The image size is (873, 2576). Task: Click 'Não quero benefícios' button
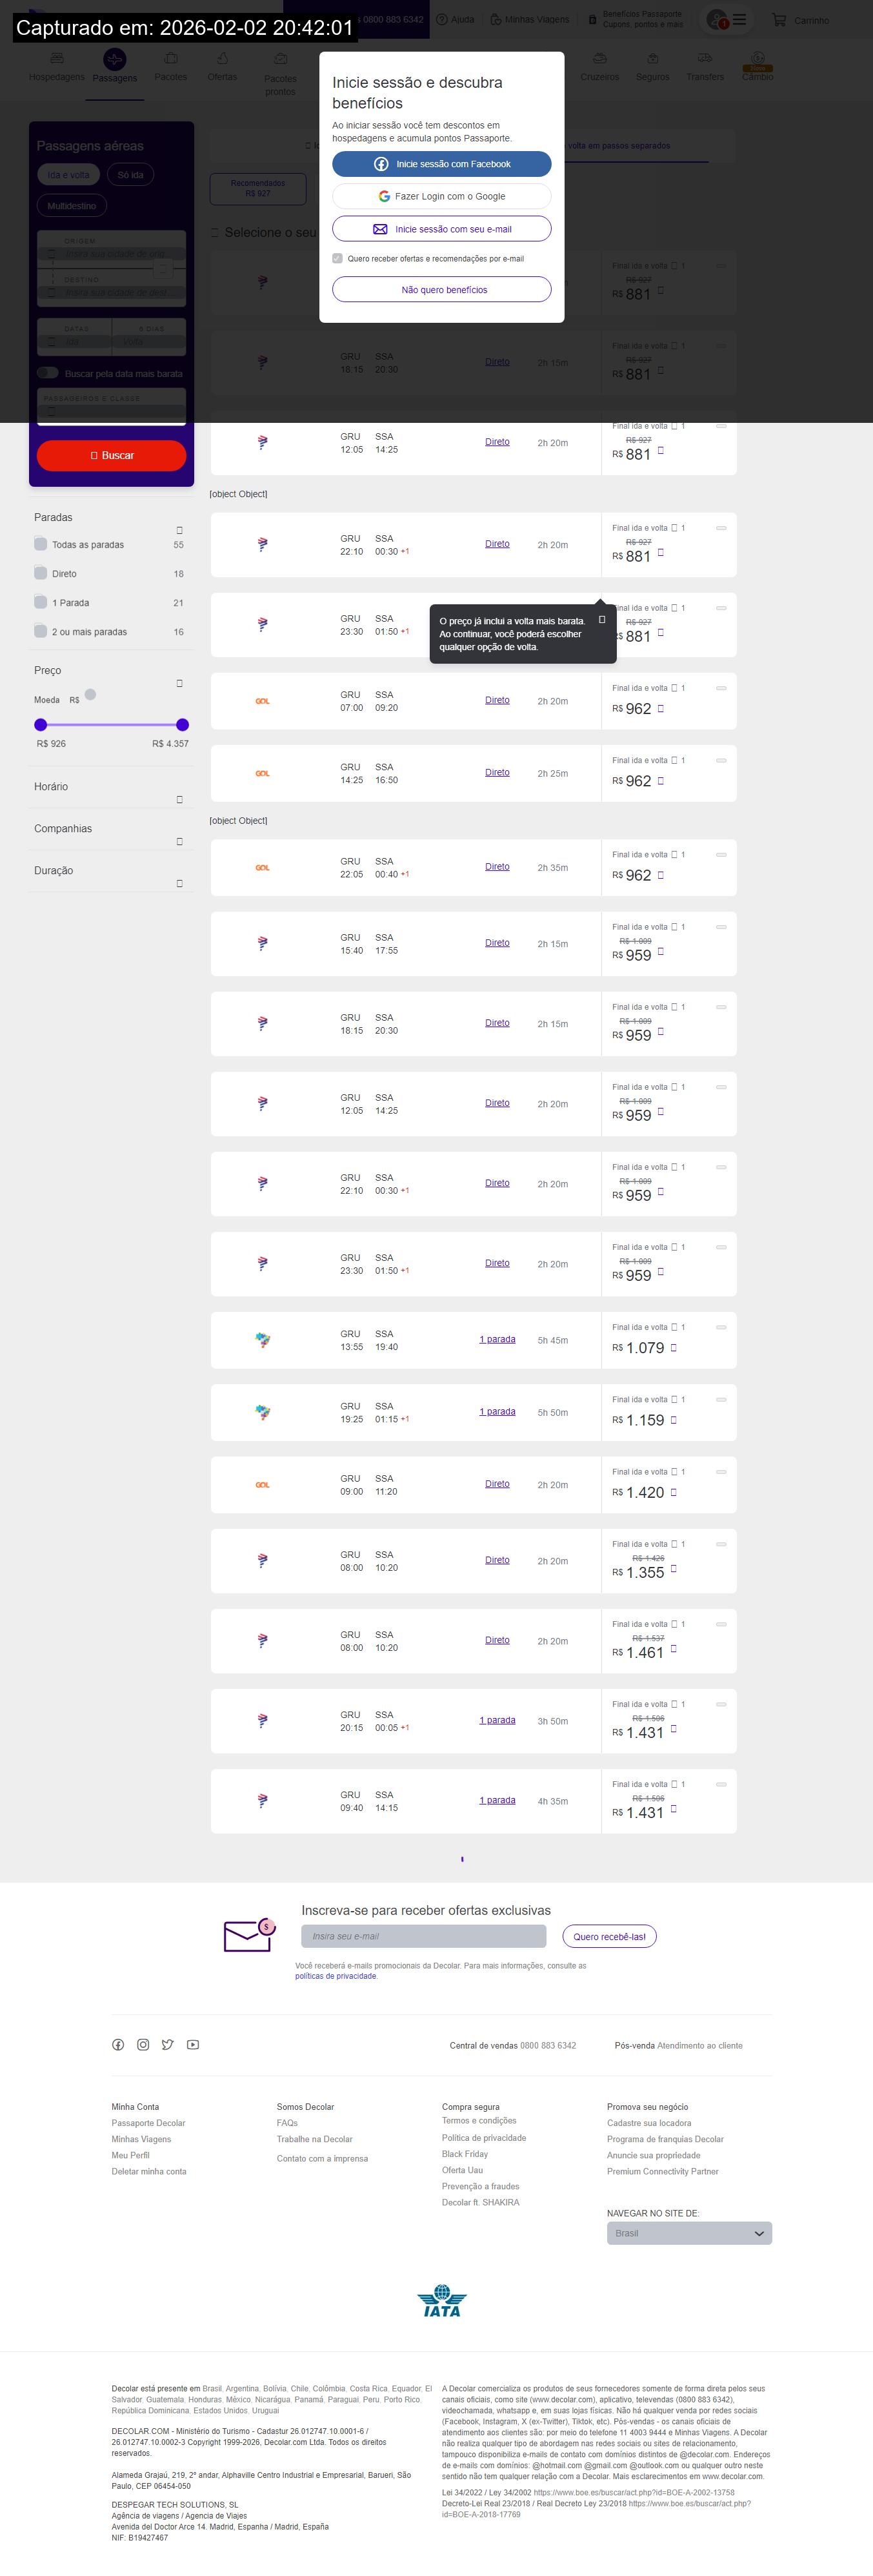[441, 290]
